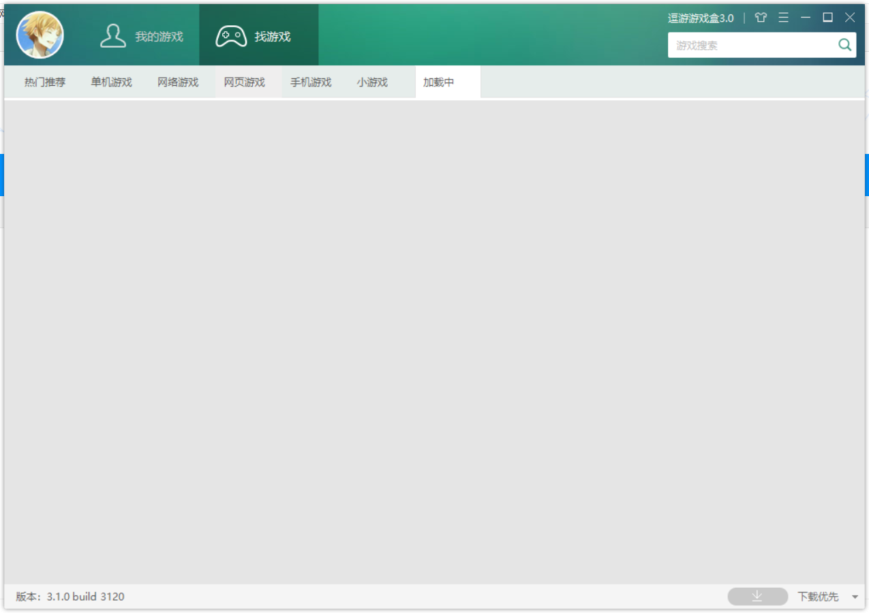
Task: Close the game box window
Action: (x=850, y=18)
